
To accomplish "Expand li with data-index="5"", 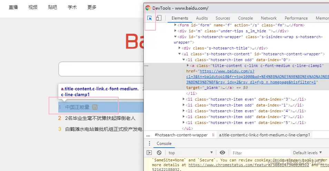I will pyautogui.click(x=183, y=122).
